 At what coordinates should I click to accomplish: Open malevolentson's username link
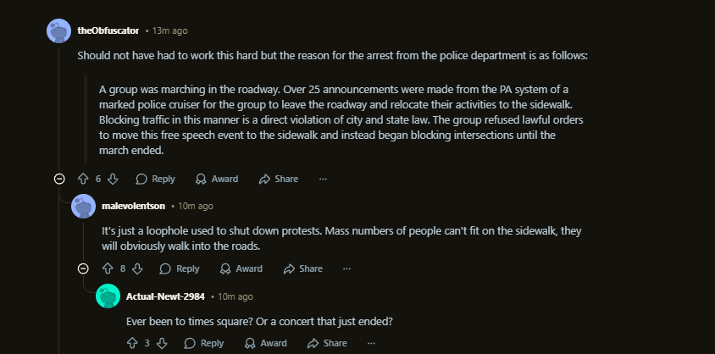pos(133,206)
